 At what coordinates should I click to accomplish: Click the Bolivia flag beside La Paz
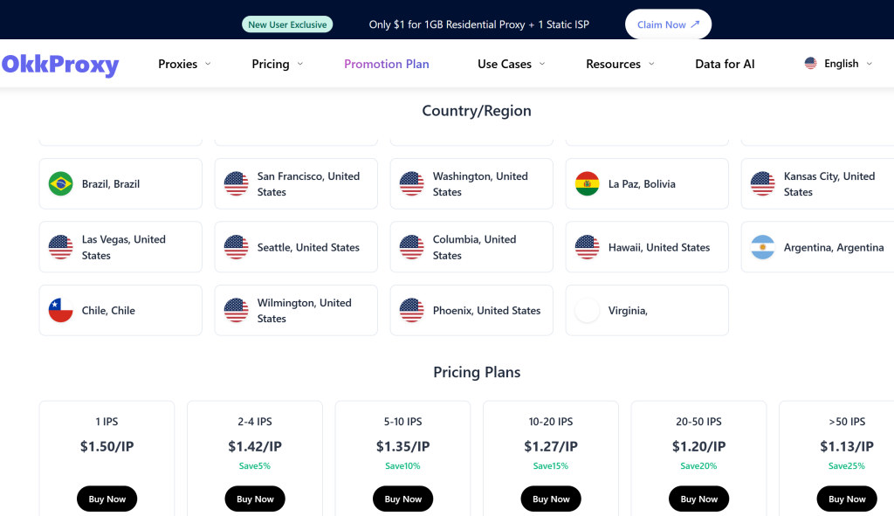[587, 184]
